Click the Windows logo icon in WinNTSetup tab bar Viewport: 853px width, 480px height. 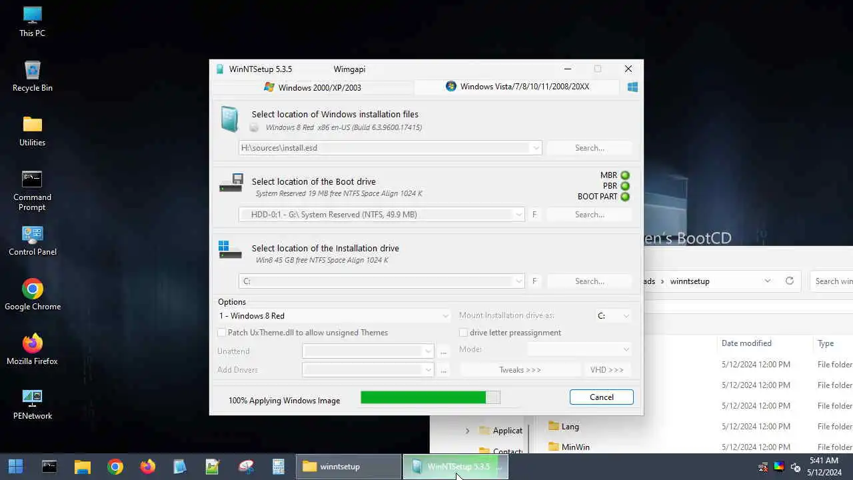click(x=632, y=87)
